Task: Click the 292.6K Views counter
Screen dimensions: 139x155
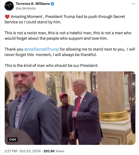Action: click(54, 151)
